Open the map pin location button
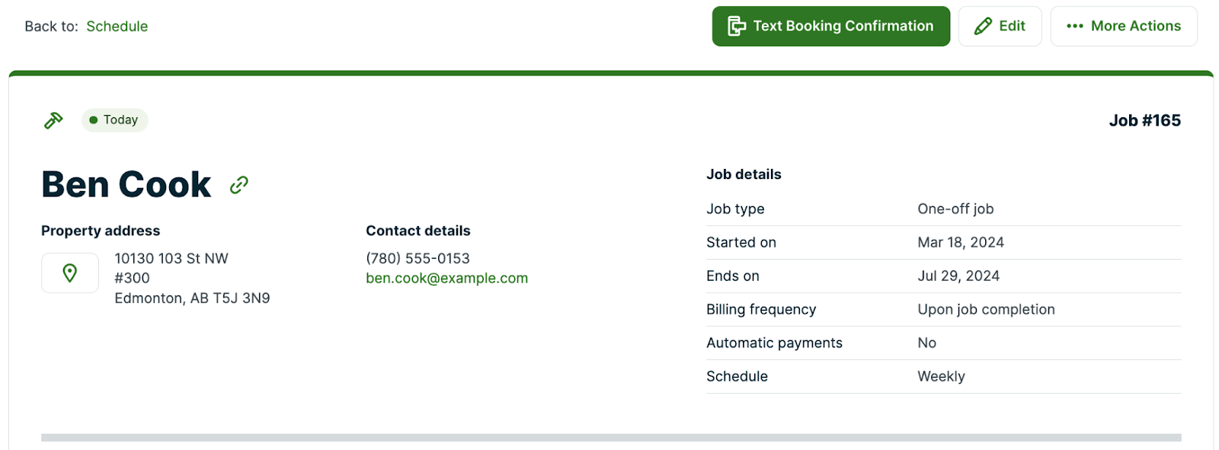 pos(70,273)
